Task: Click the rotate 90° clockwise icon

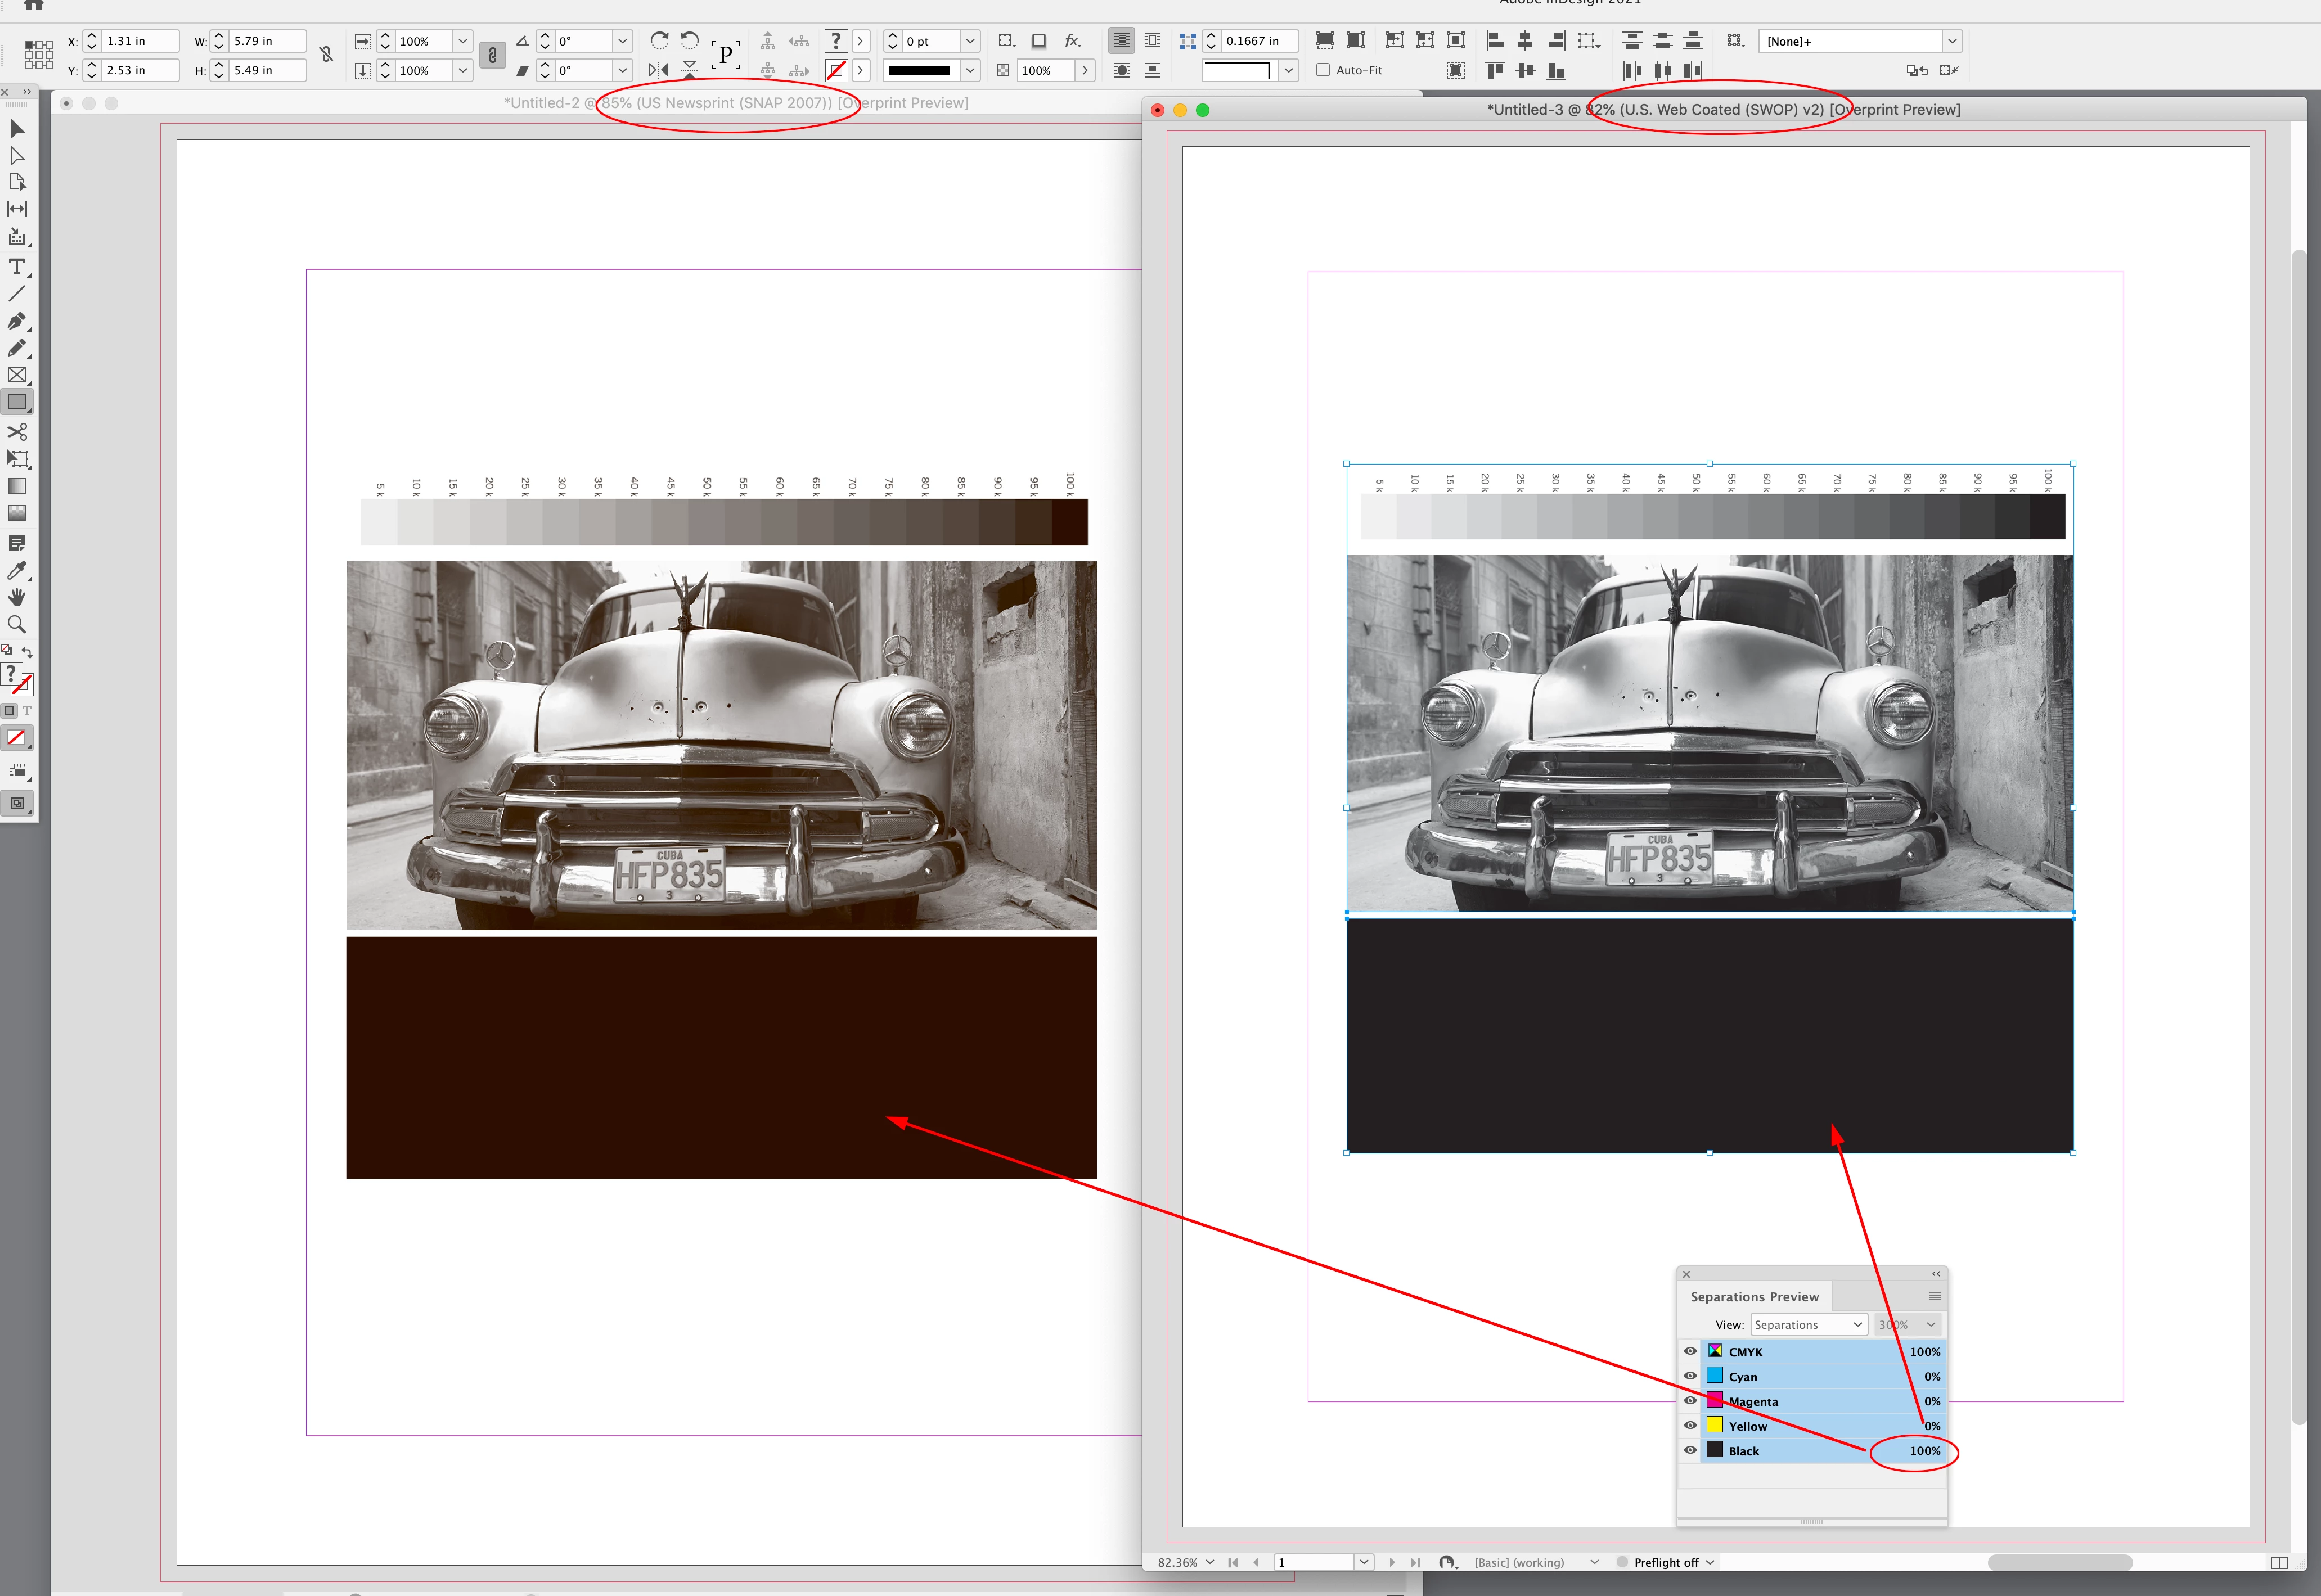Action: tap(659, 40)
